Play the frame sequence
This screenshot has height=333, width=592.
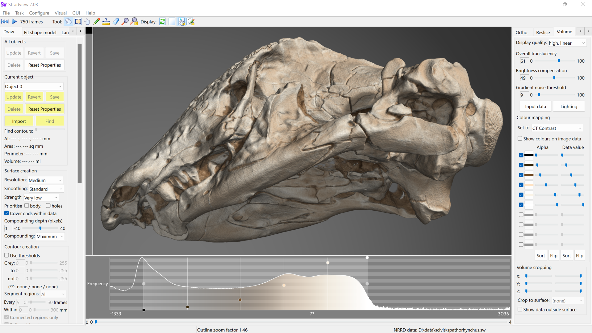pyautogui.click(x=14, y=22)
